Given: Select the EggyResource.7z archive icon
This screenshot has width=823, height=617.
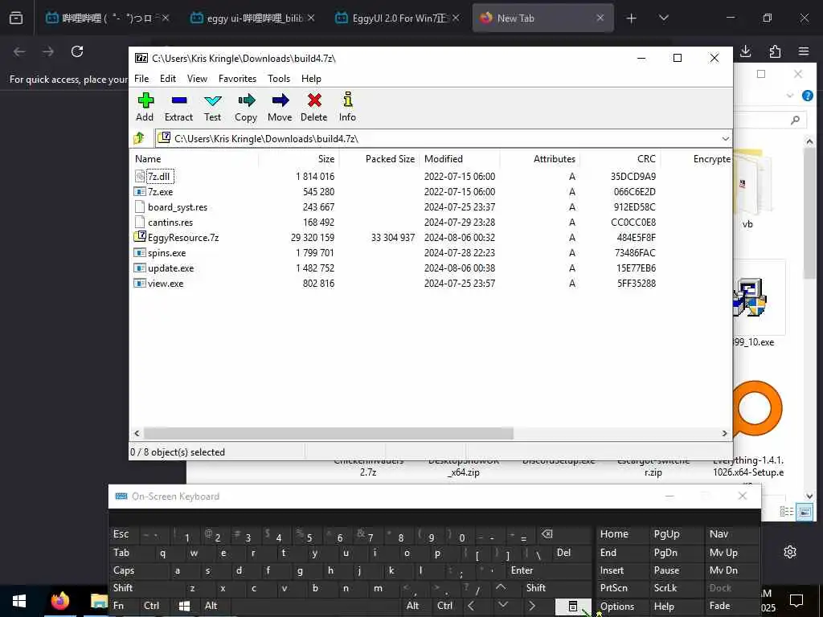Looking at the screenshot, I should coord(140,237).
